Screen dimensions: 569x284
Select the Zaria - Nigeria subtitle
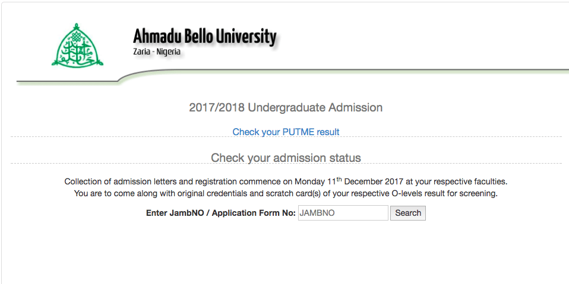point(157,52)
